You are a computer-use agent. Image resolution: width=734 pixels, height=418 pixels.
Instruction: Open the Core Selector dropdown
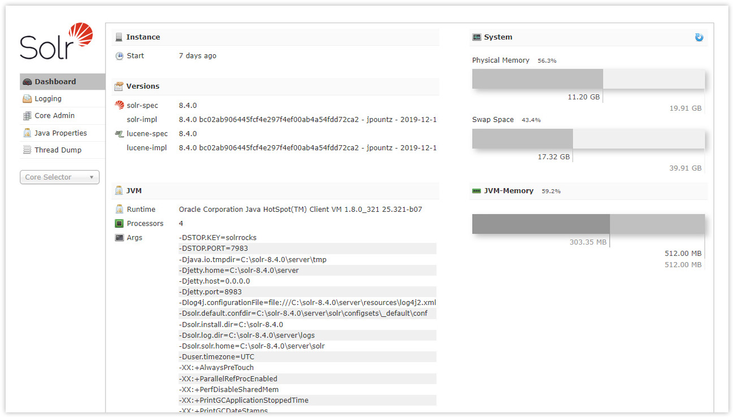(59, 177)
